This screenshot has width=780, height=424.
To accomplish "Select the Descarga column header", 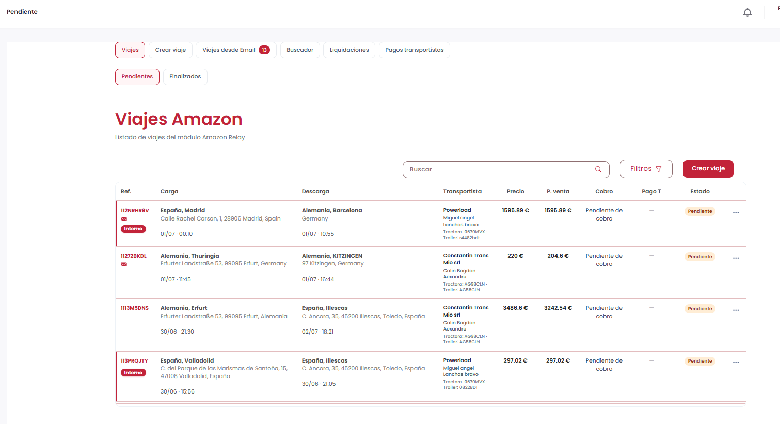I will point(315,192).
